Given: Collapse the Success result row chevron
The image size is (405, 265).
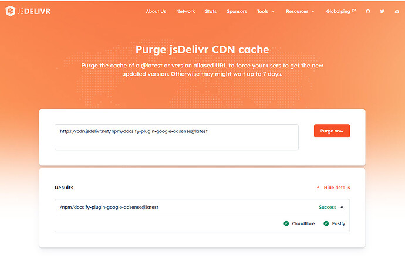Looking at the screenshot, I should pos(342,207).
